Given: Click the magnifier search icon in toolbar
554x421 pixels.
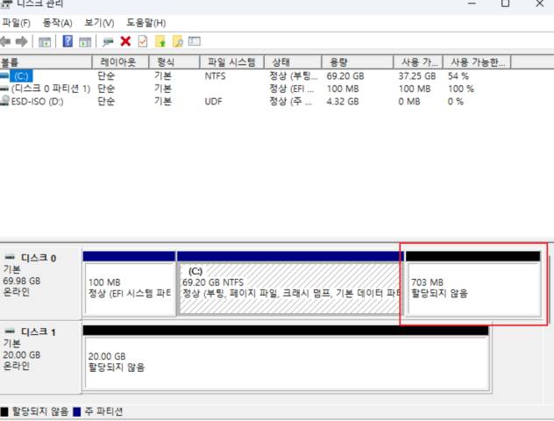Looking at the screenshot, I should [177, 41].
